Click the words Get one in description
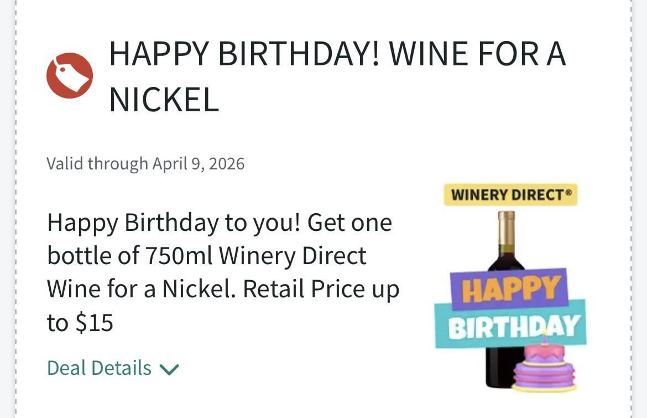 coord(349,223)
